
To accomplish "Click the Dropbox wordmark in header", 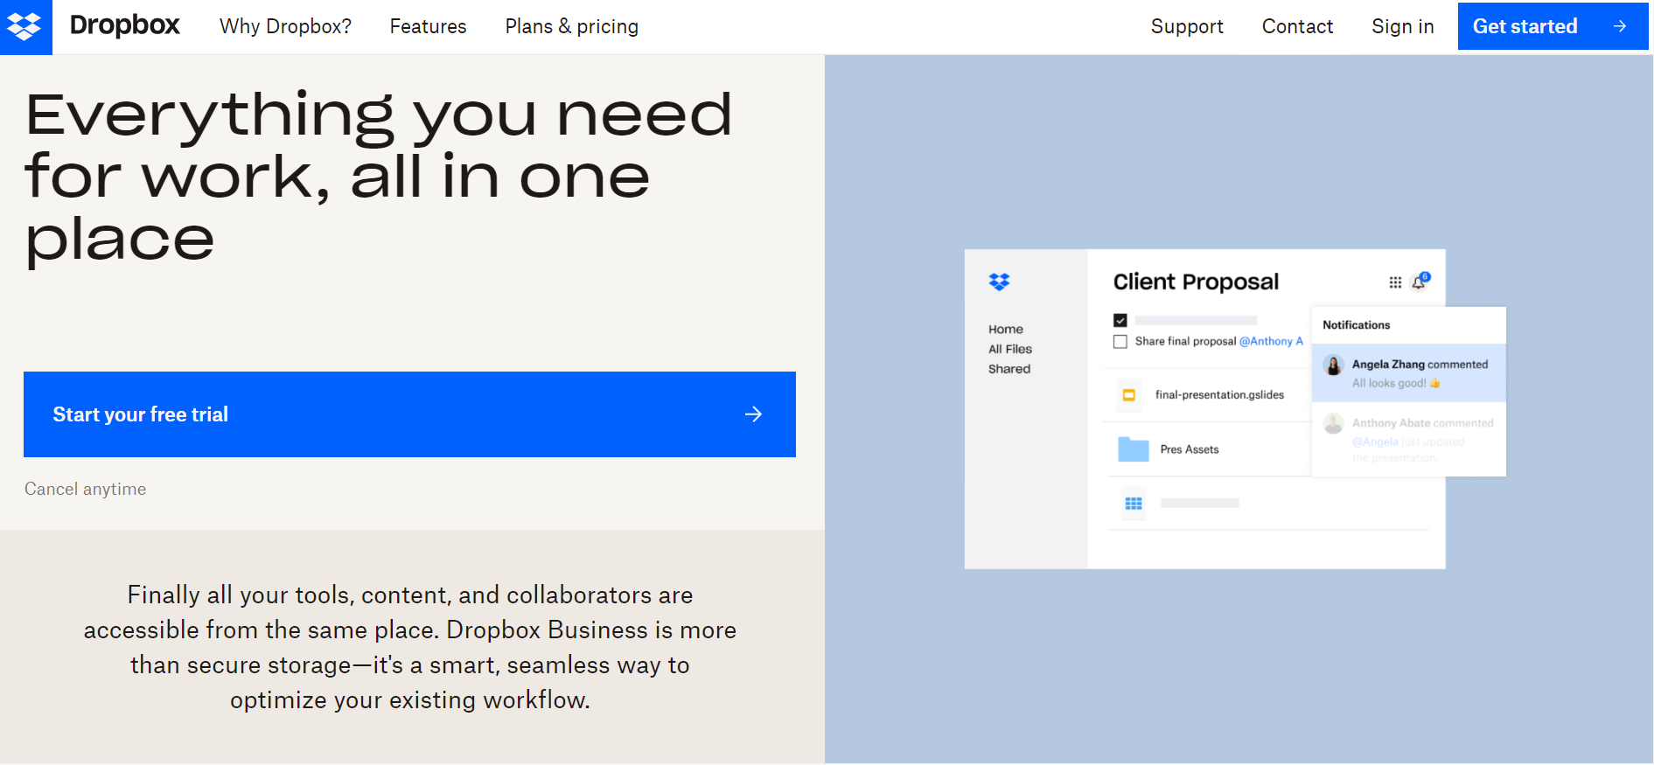I will coord(124,25).
